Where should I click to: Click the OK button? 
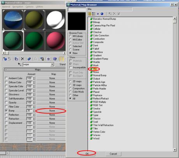pos(87,154)
